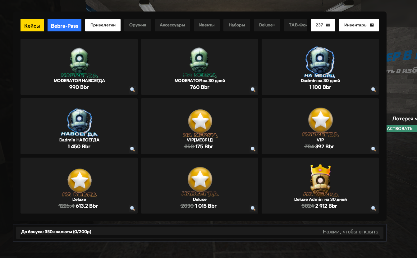Click the 'Deluxe Admin на 30 дней' title
Viewport: 417px width, 258px height.
pos(320,199)
